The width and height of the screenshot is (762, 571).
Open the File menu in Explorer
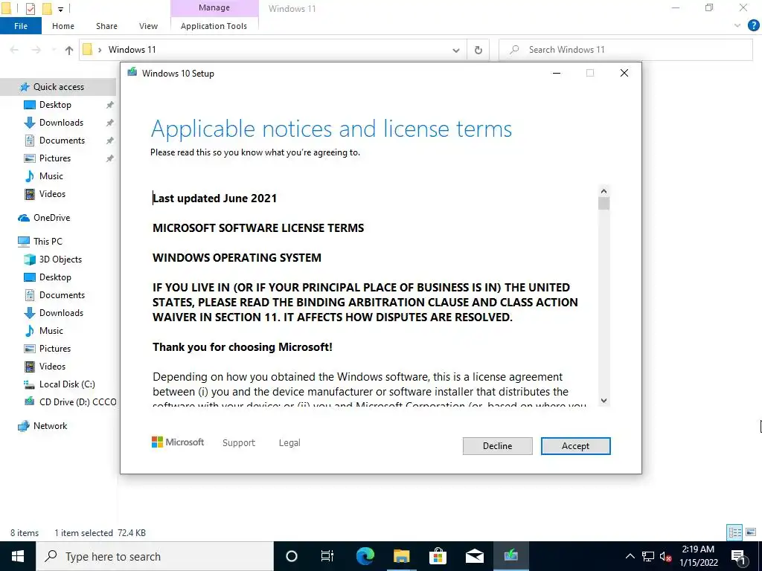20,26
